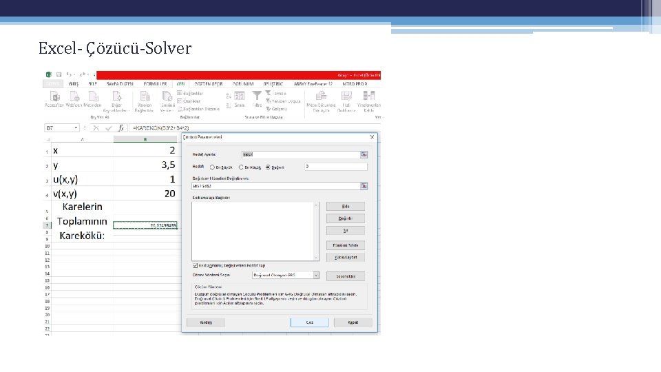Click scroll up arrow in constraints list

[x=316, y=205]
